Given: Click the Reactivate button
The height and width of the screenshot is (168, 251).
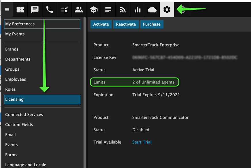Looking at the screenshot, I should (126, 24).
